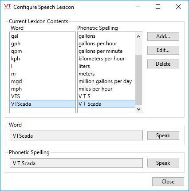This screenshot has width=189, height=191.
Task: Speak the Word field contents
Action: tap(163, 135)
